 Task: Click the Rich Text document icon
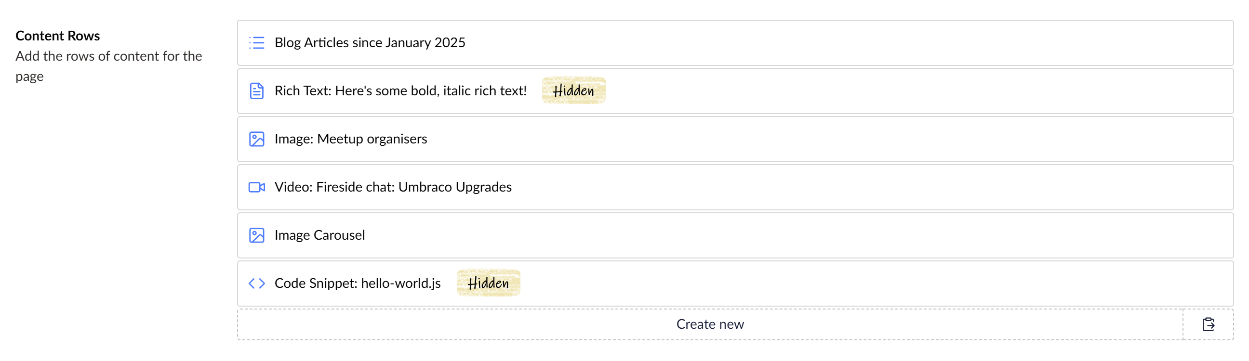pyautogui.click(x=257, y=90)
